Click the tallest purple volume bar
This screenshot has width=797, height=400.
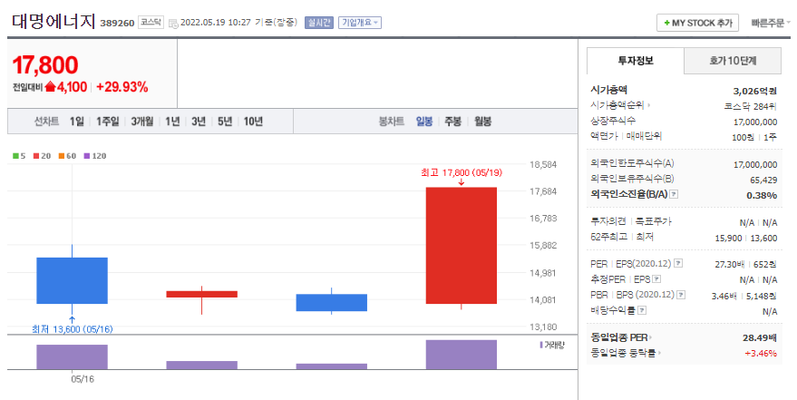pyautogui.click(x=461, y=355)
